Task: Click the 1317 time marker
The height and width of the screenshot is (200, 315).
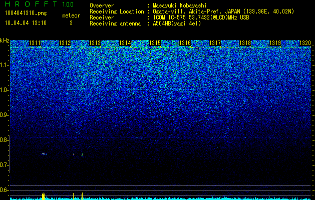Action: pyautogui.click(x=215, y=43)
